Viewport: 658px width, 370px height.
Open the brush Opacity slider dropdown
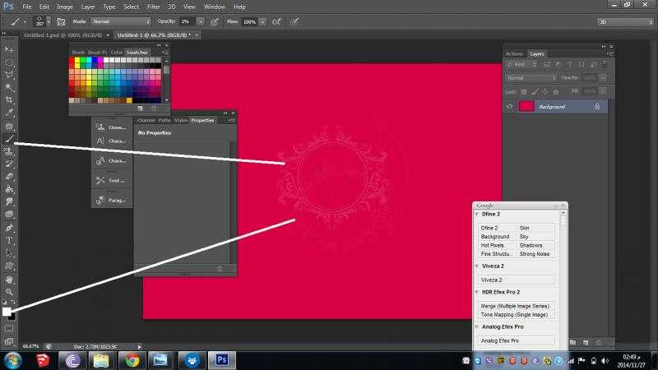tap(201, 22)
